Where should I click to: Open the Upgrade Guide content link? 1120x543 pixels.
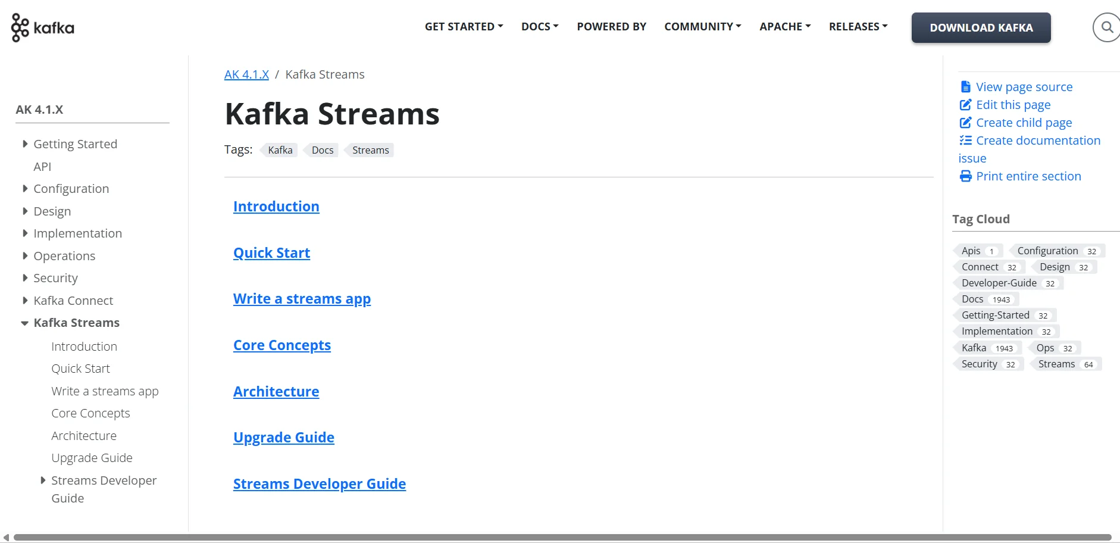point(284,438)
